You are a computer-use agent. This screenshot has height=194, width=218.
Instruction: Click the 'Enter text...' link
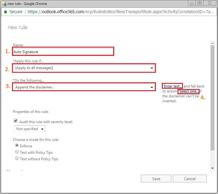point(173,86)
